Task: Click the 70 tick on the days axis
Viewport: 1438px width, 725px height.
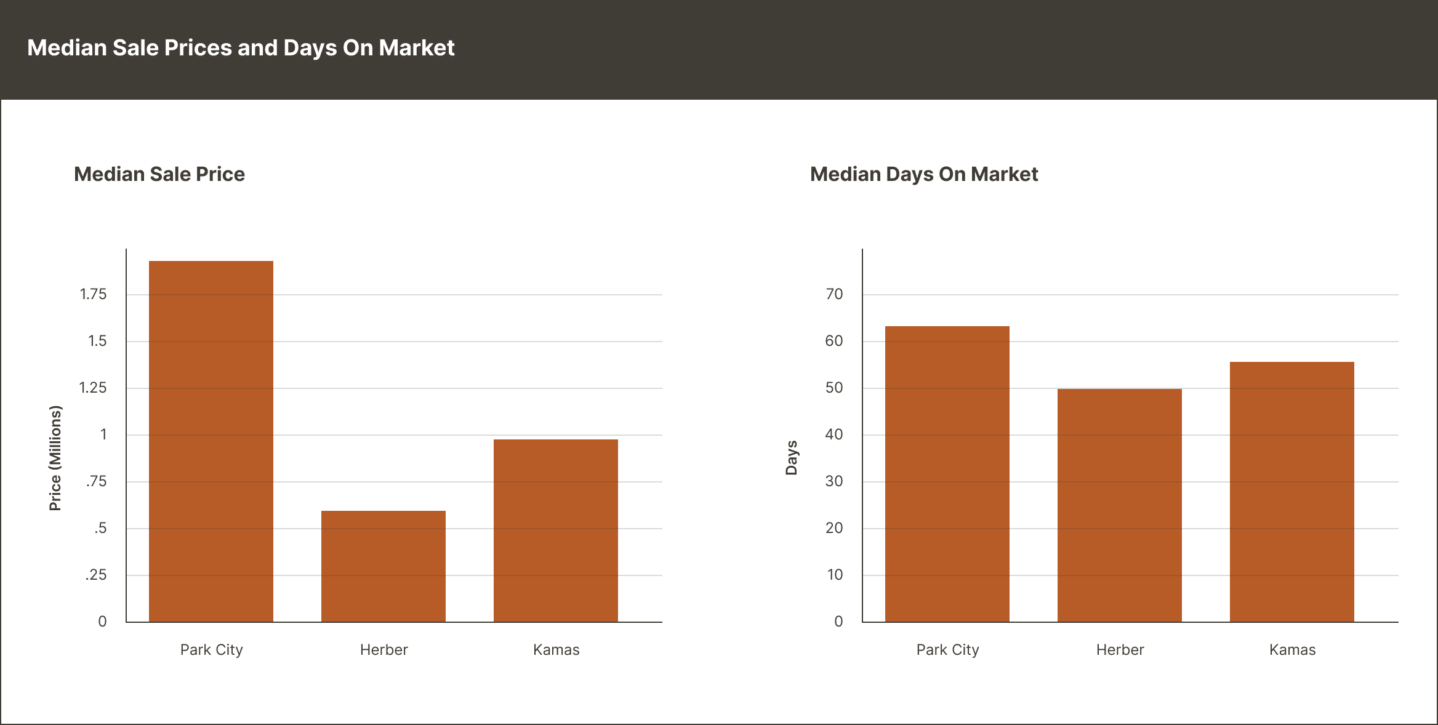Action: [834, 295]
